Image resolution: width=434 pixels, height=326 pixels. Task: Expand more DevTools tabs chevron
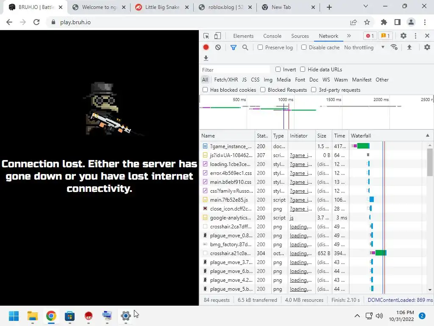349,36
